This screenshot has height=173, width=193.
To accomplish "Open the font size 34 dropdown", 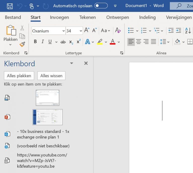I will tap(81, 31).
